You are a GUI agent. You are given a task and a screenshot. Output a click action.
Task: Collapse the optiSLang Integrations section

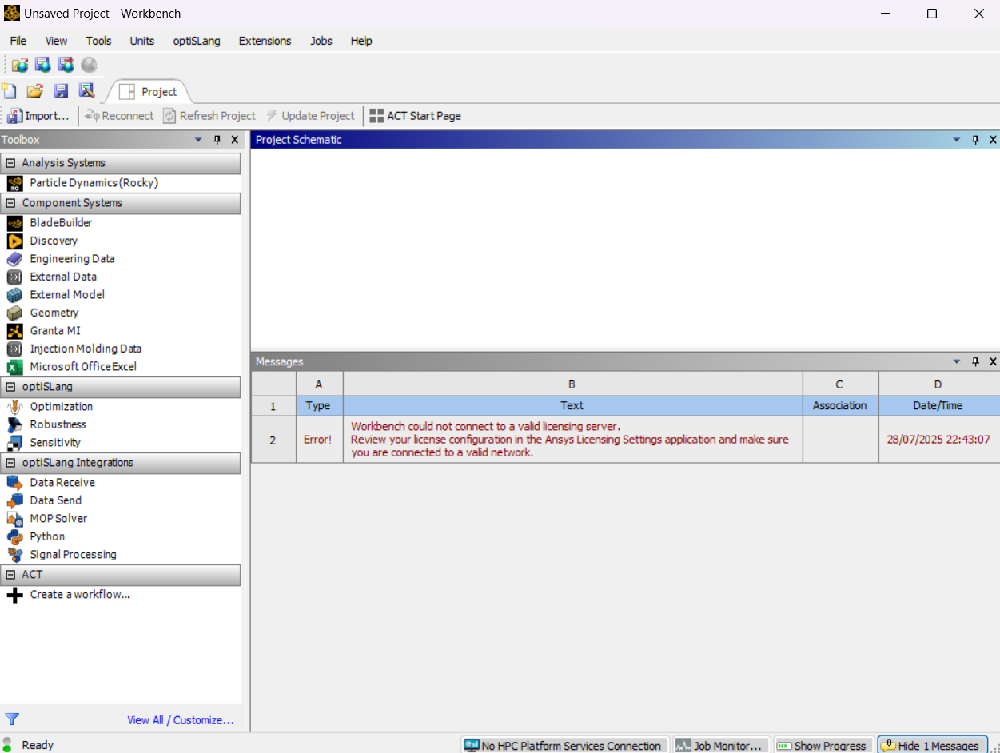coord(10,463)
